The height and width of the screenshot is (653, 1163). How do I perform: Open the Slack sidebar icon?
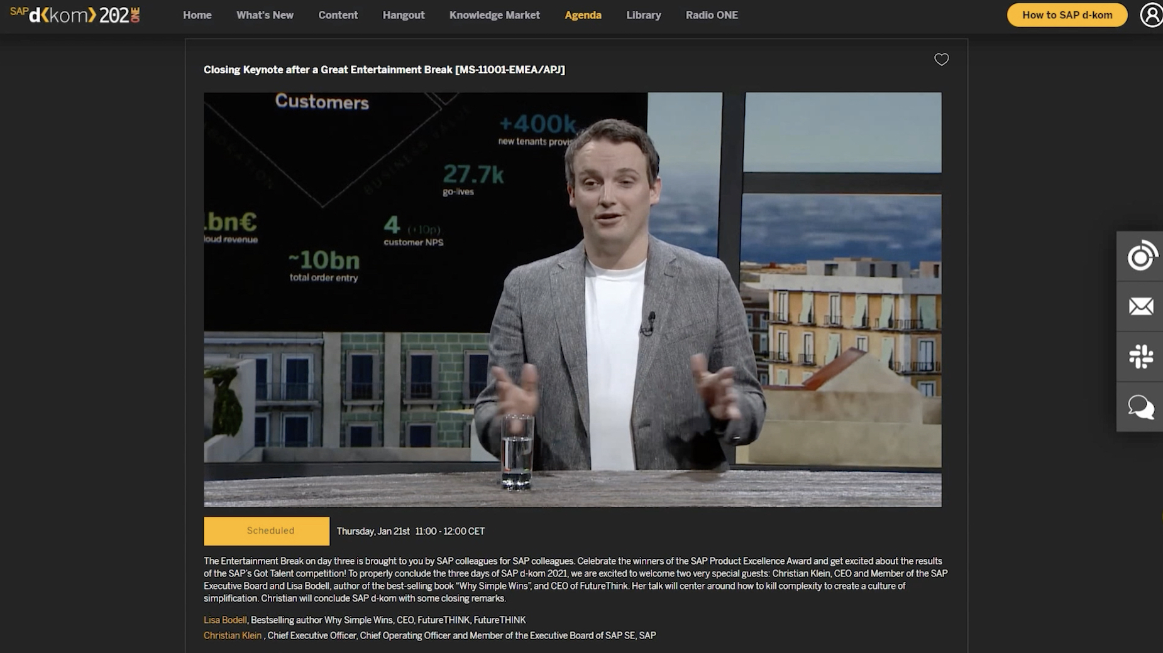(x=1141, y=357)
